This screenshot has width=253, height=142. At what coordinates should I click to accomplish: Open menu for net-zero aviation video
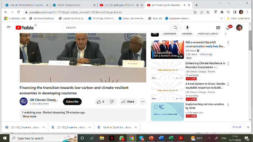click(228, 105)
